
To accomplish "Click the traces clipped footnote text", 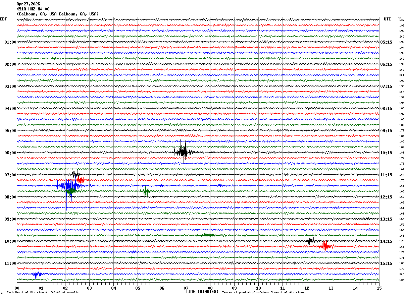I will click(x=263, y=292).
